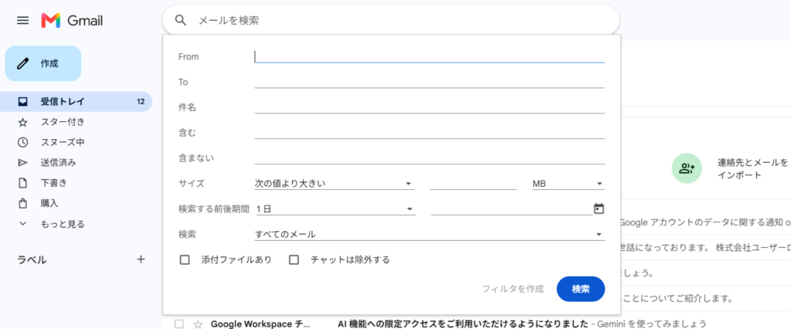Click フィルタを作成 button
Screen dimensions: 791x329
(x=513, y=289)
